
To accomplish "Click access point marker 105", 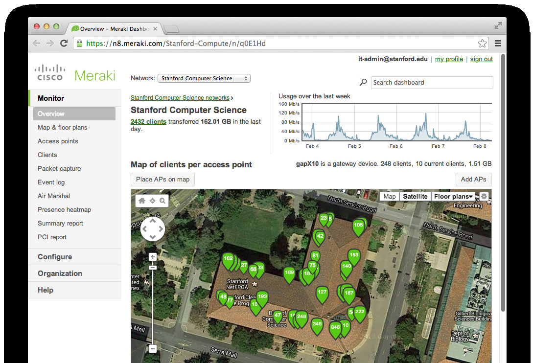I will click(x=358, y=227).
